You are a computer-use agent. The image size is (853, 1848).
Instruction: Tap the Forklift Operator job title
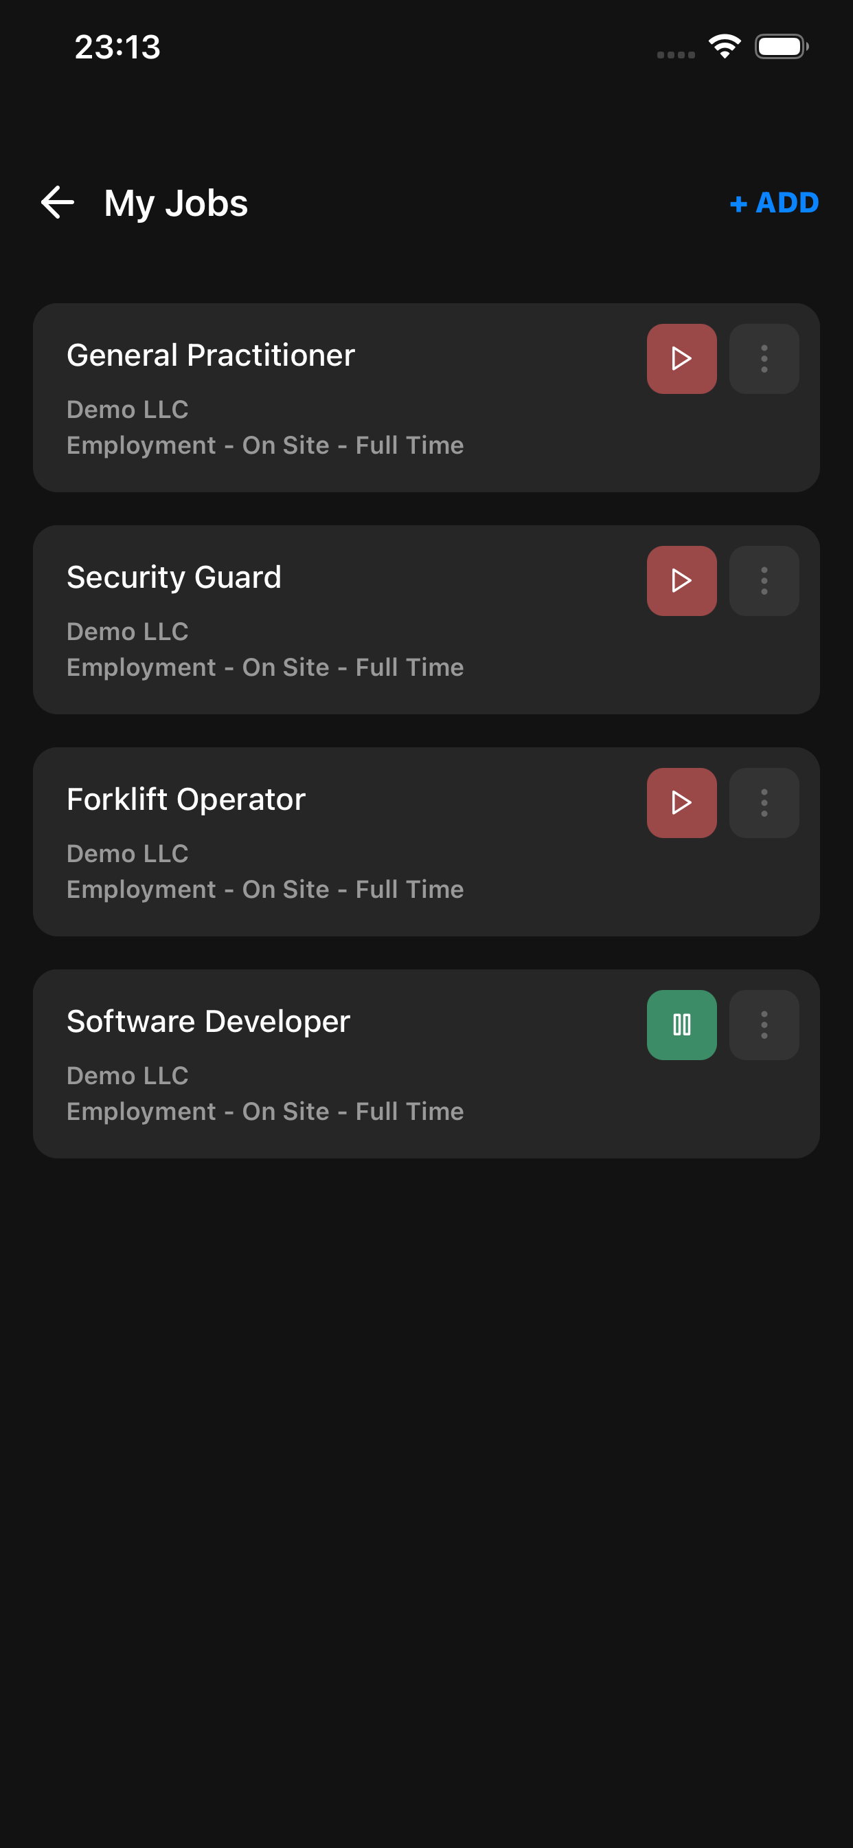point(185,799)
